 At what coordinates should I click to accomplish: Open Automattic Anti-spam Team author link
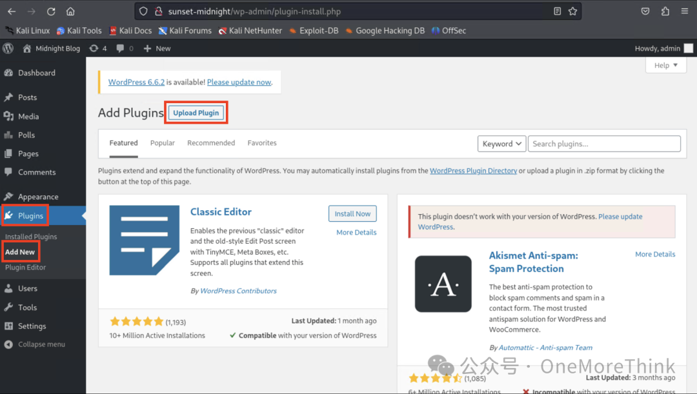(x=545, y=348)
